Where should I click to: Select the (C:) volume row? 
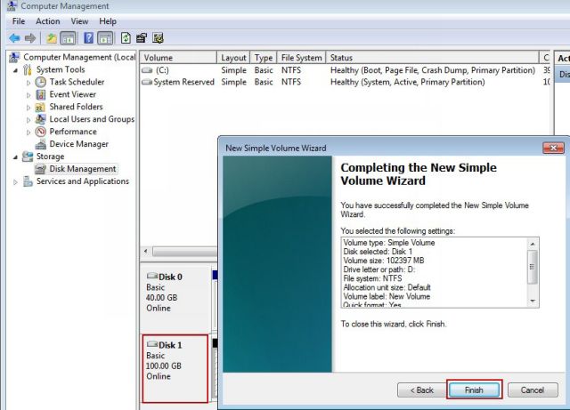tap(346, 70)
